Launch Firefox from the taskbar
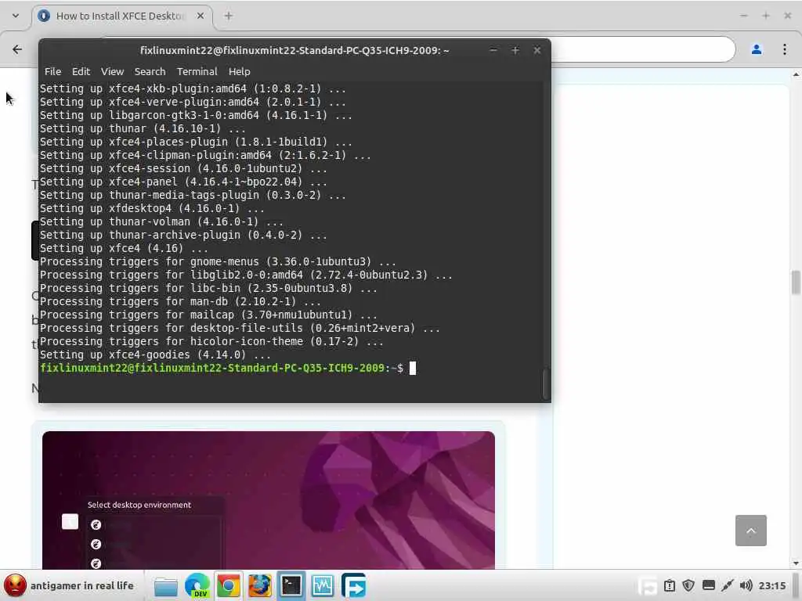 (x=260, y=586)
